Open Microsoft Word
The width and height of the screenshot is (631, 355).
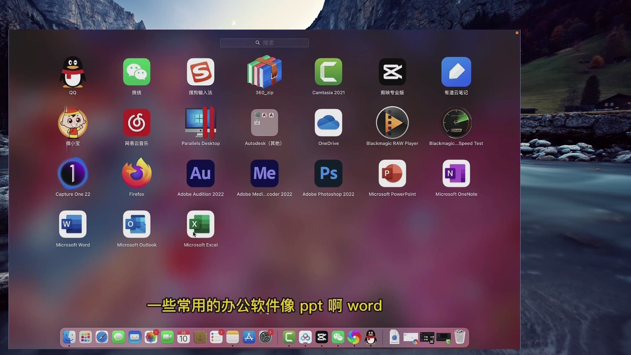pyautogui.click(x=73, y=224)
